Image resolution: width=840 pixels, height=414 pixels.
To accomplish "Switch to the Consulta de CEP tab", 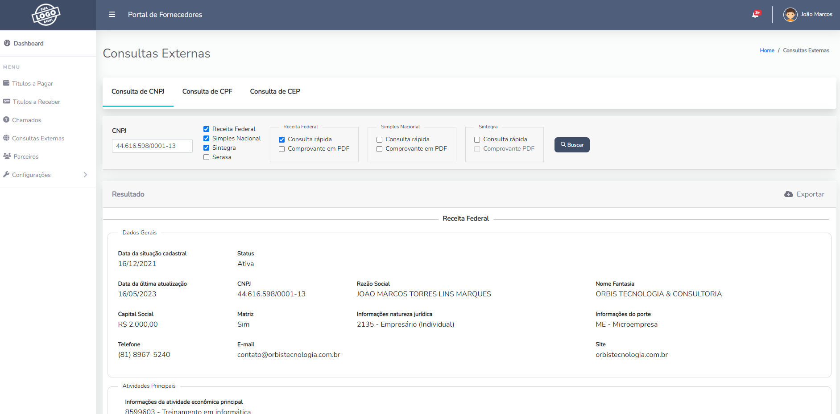I will pos(275,91).
